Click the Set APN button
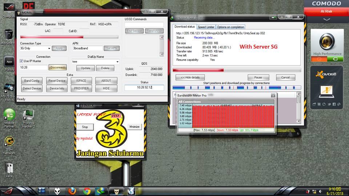Viewport: 349px width, 196px height. coord(112,48)
